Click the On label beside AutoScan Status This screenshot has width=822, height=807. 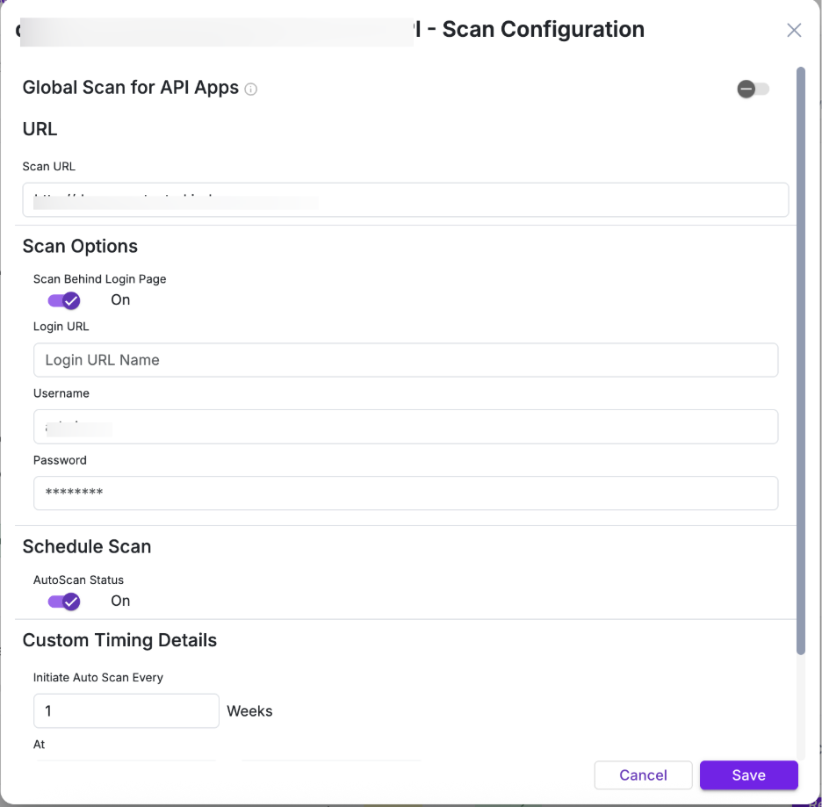(x=120, y=602)
